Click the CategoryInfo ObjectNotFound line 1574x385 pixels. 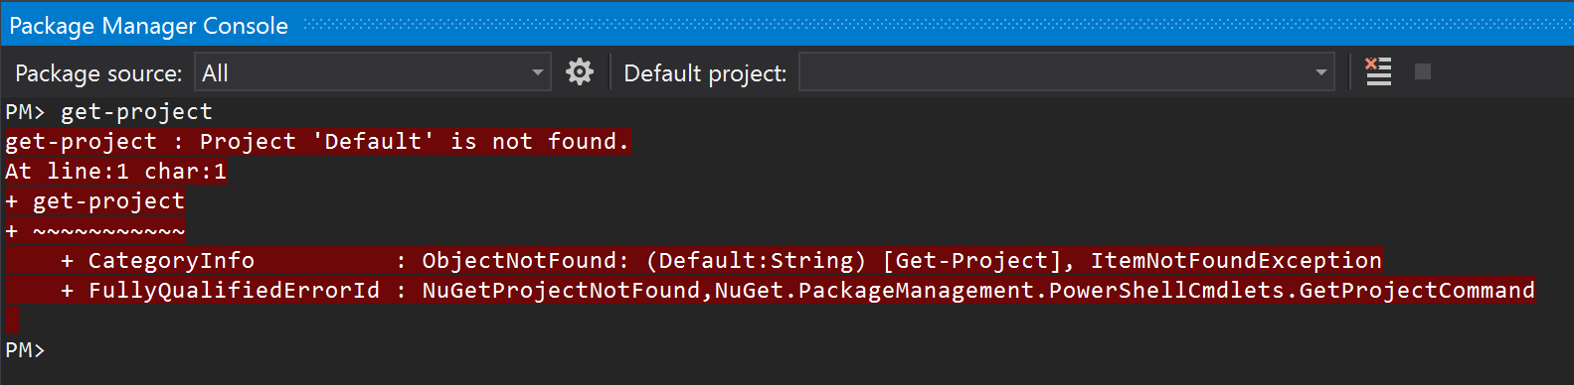(x=694, y=261)
